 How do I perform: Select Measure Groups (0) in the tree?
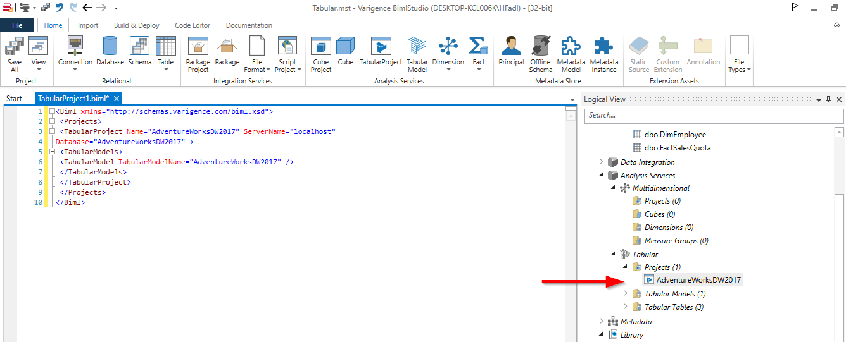click(x=676, y=241)
